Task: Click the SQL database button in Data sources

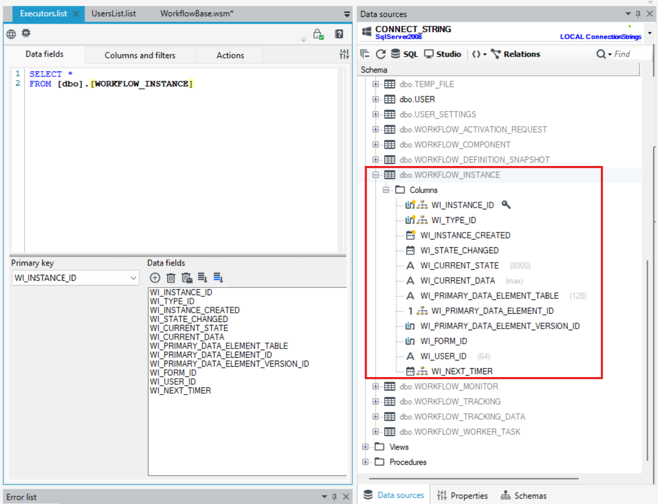Action: pos(404,54)
